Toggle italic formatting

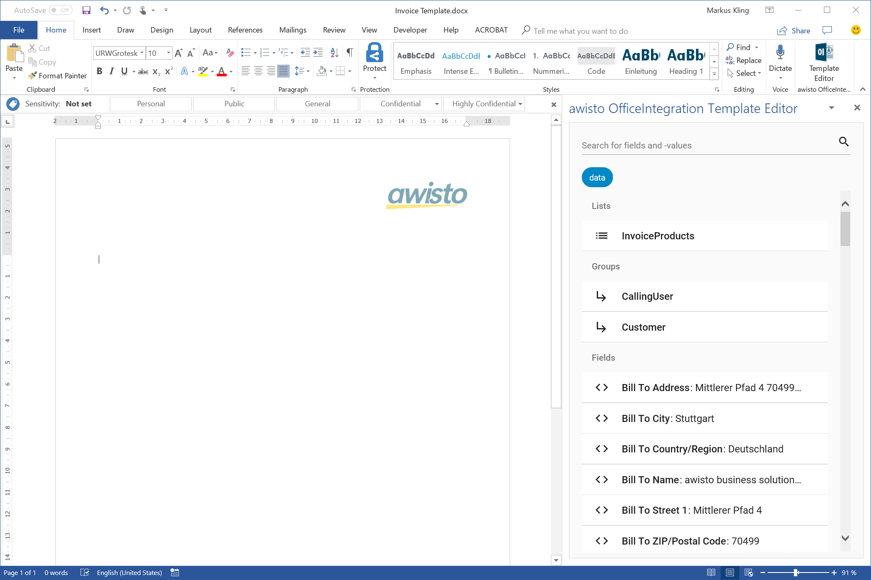point(111,72)
